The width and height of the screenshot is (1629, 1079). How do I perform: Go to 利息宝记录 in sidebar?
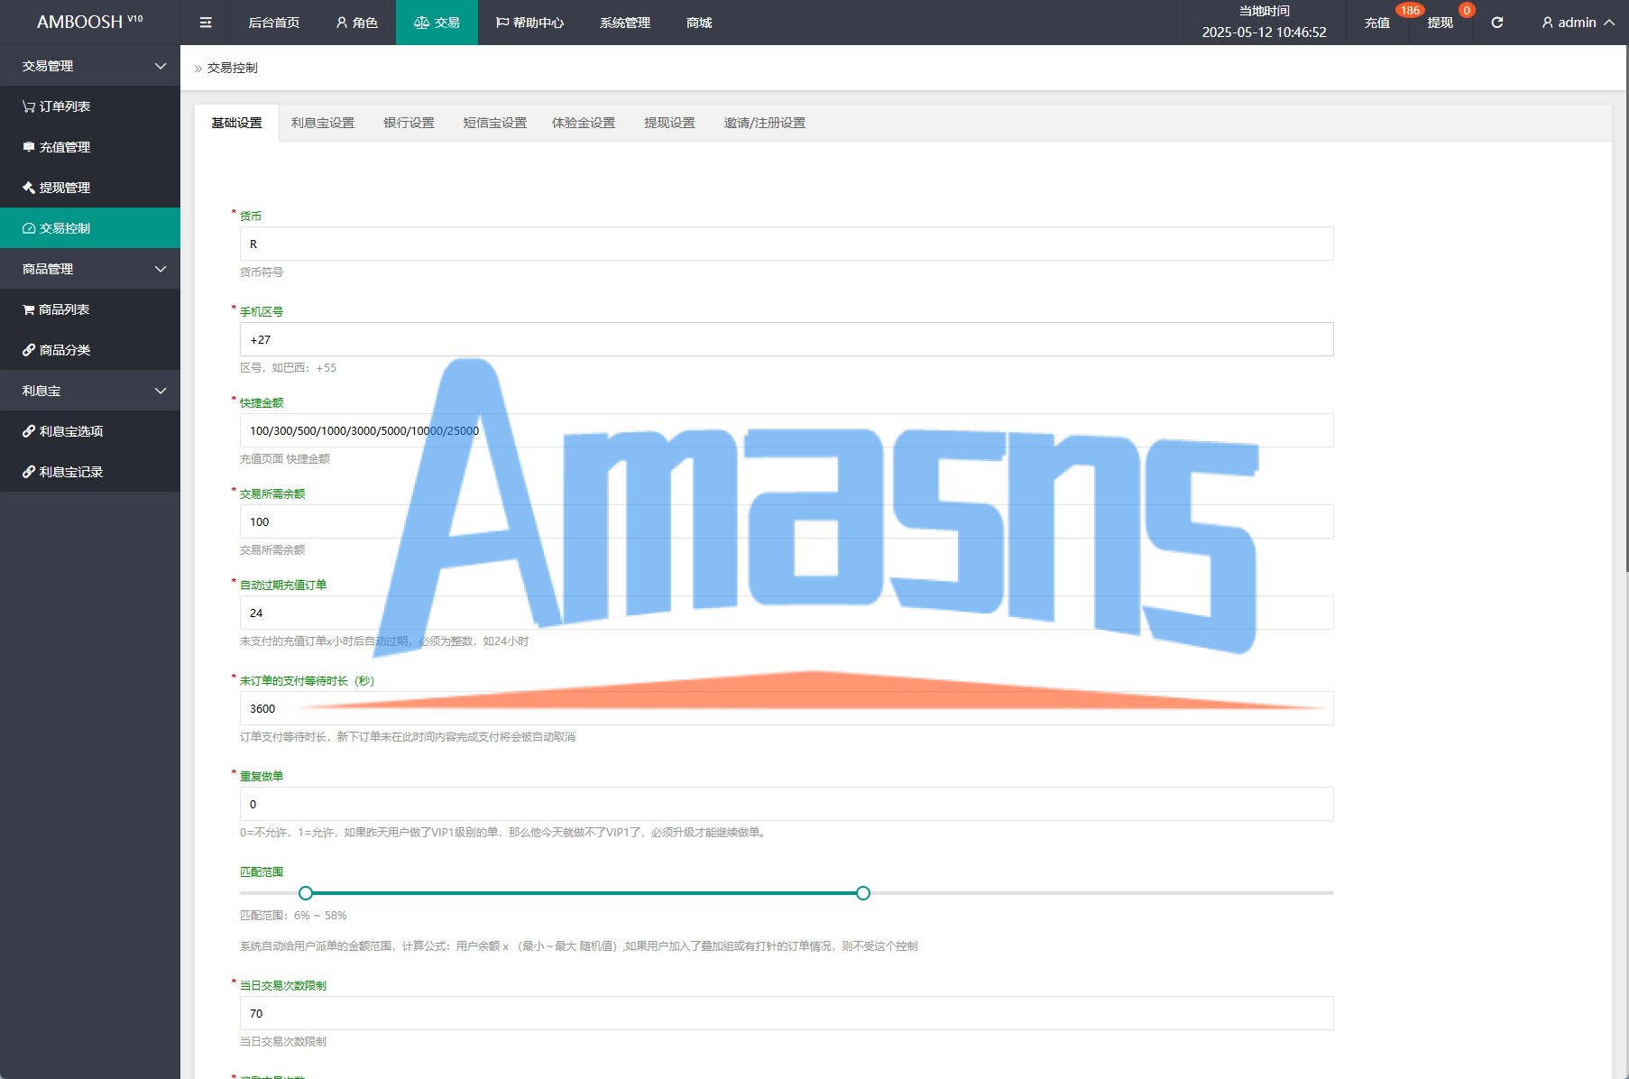pyautogui.click(x=90, y=472)
